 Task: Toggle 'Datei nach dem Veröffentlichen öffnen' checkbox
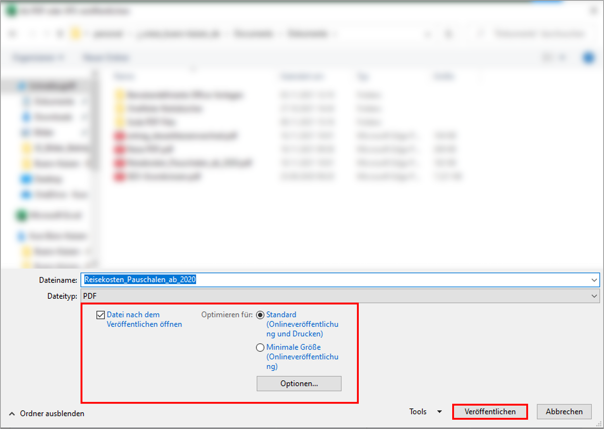click(101, 315)
